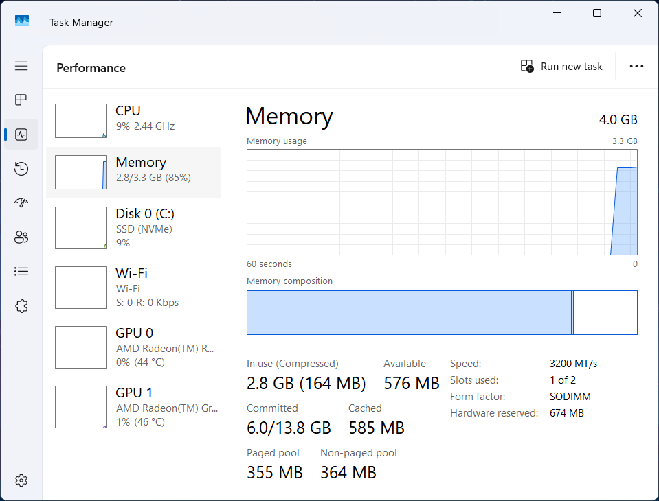
Task: Click the Task Manager logo in title bar
Action: 22,21
